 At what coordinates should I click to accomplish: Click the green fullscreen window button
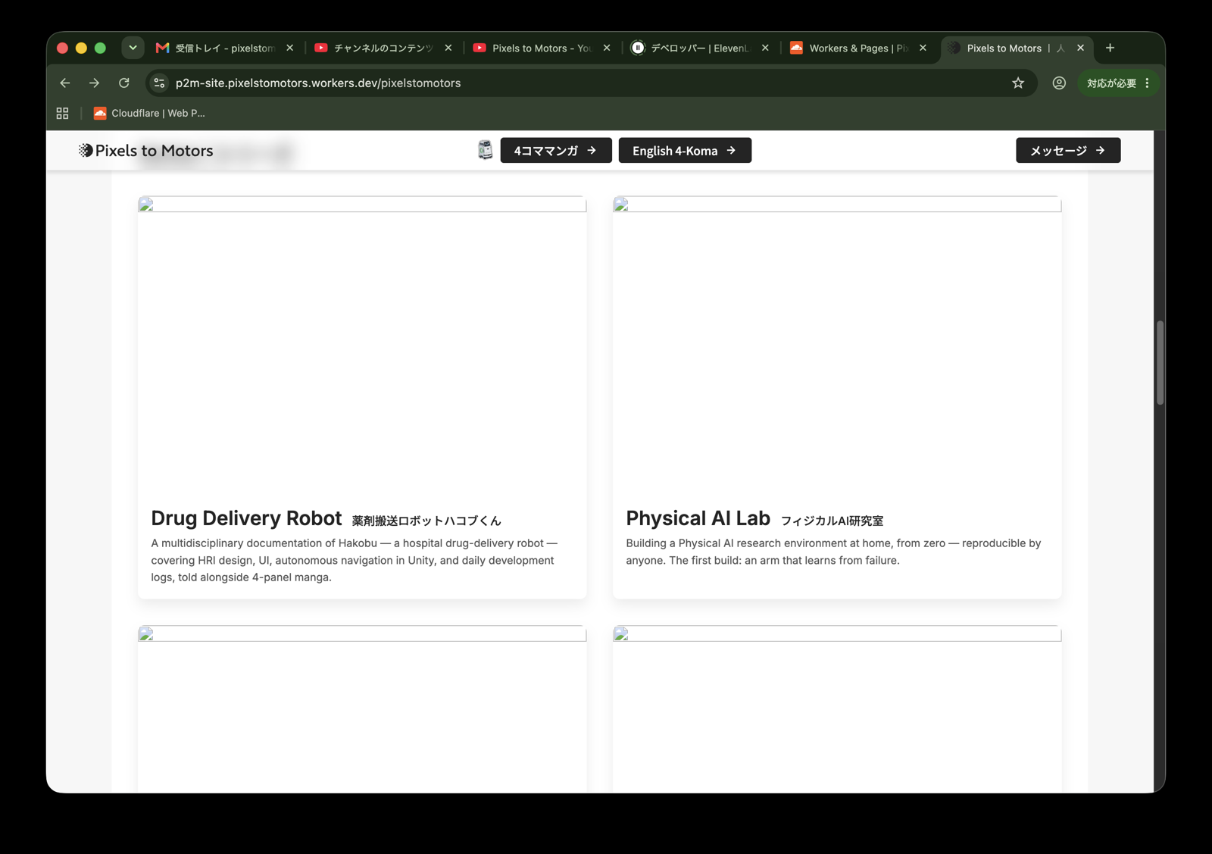100,48
